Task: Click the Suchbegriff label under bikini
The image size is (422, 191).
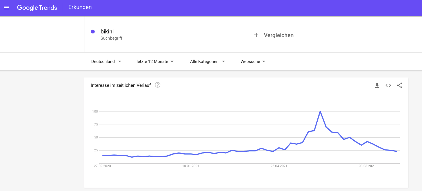Action: coord(111,38)
